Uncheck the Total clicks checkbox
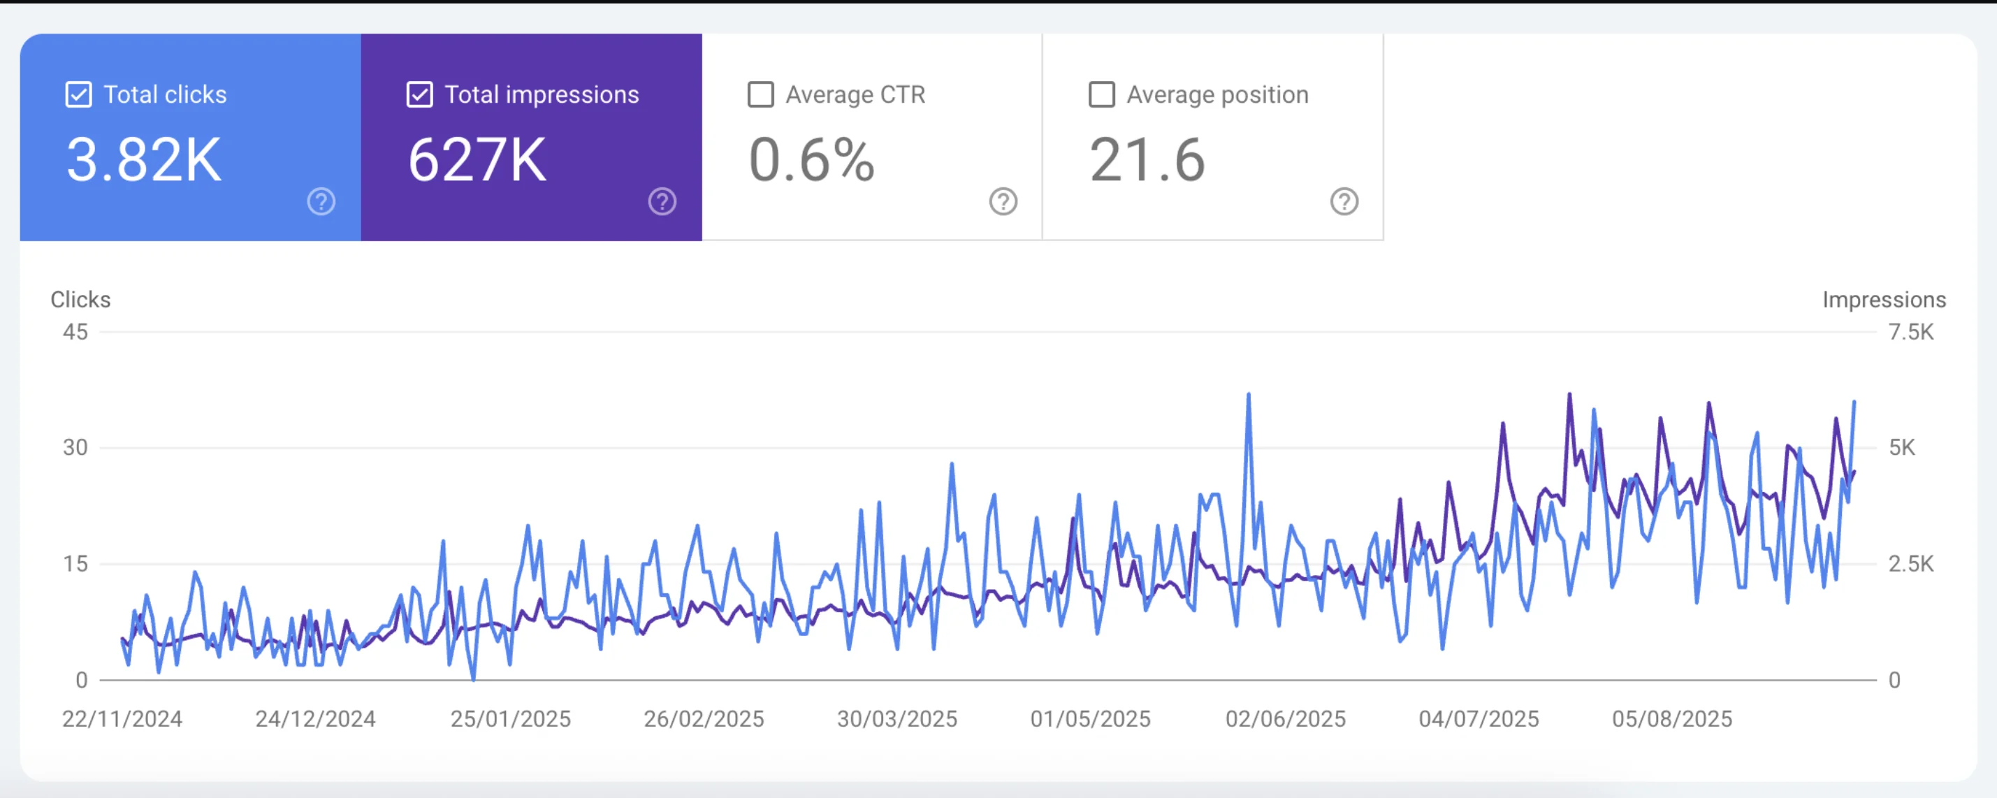The image size is (1997, 798). pyautogui.click(x=79, y=94)
